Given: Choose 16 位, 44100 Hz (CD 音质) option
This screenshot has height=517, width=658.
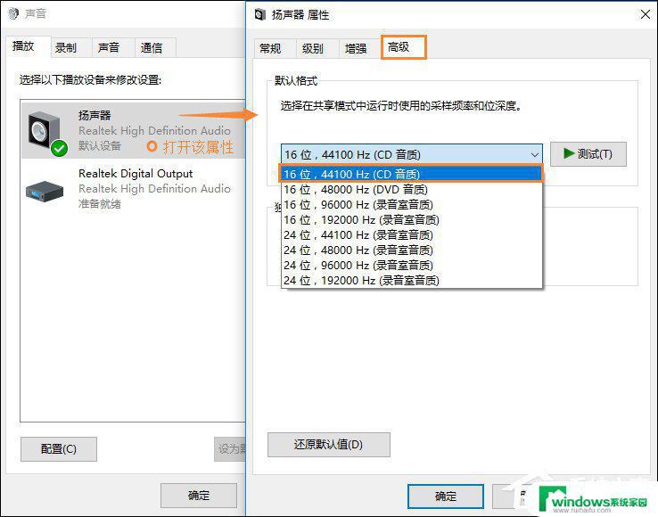Looking at the screenshot, I should 411,174.
